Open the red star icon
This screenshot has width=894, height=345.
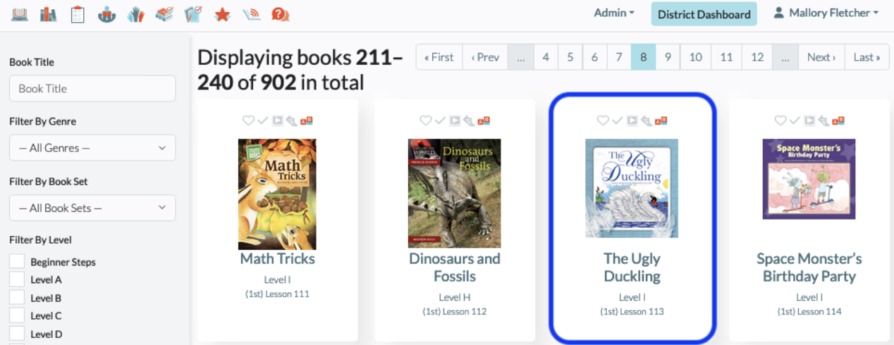(223, 14)
